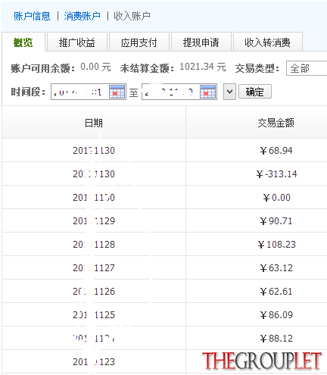Click the date cell ending in 1129
This screenshot has height=375, width=327.
[x=94, y=221]
